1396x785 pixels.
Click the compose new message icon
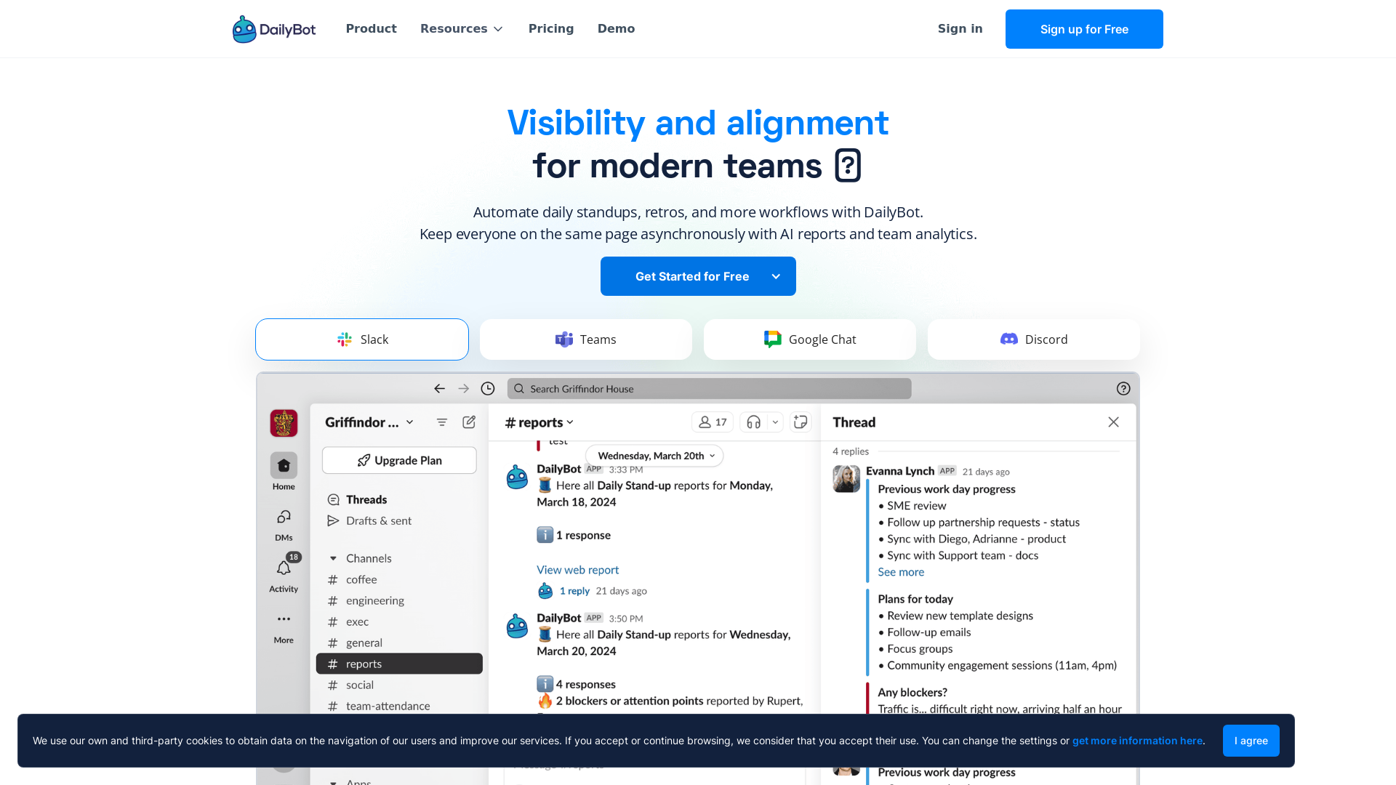point(469,422)
